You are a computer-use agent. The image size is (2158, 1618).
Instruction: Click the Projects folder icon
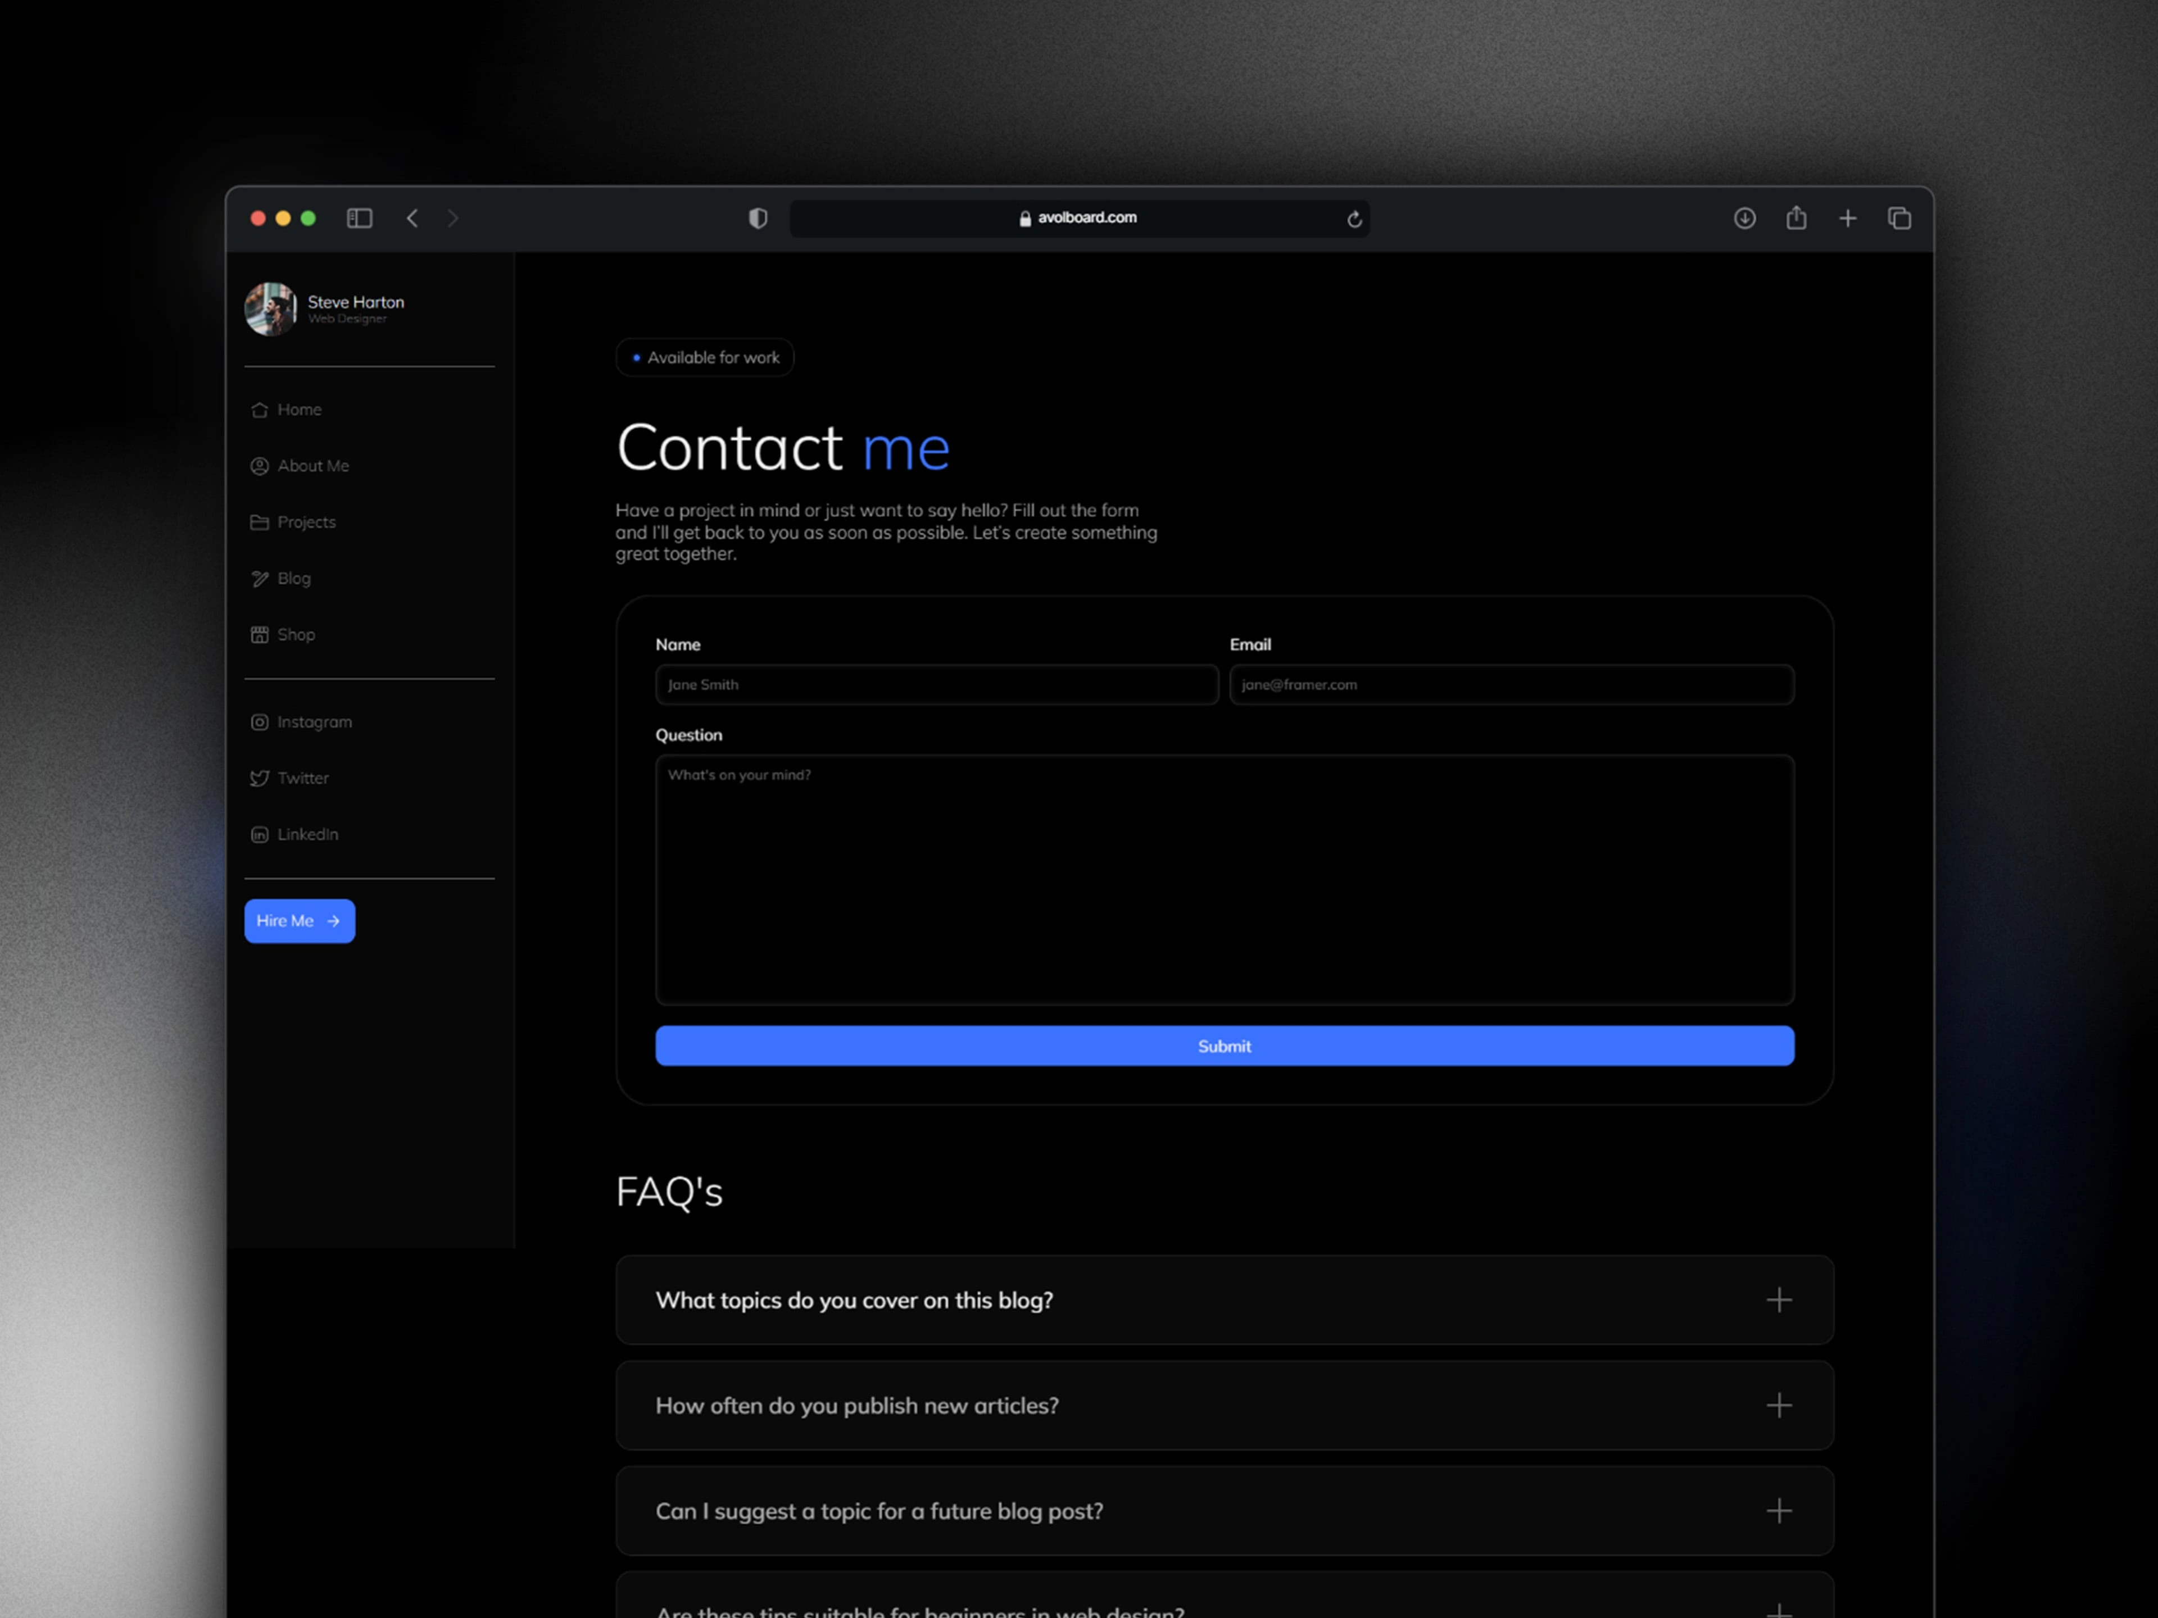coord(260,522)
